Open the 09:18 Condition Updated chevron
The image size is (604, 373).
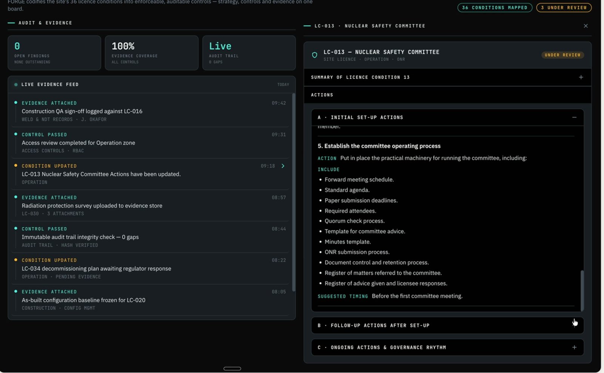point(283,166)
